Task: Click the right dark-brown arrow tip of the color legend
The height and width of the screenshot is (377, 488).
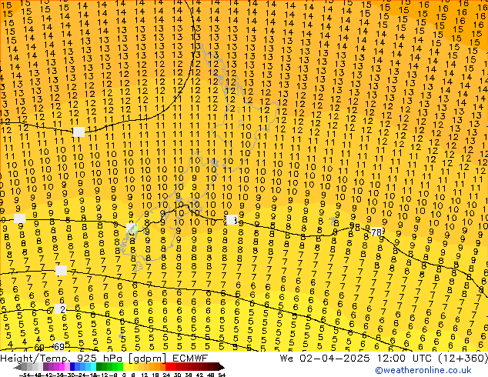Action: point(221,368)
